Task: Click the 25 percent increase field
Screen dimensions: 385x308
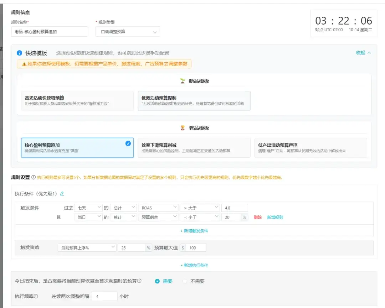Action: tap(131, 248)
